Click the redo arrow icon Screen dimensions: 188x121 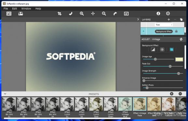pos(115,14)
